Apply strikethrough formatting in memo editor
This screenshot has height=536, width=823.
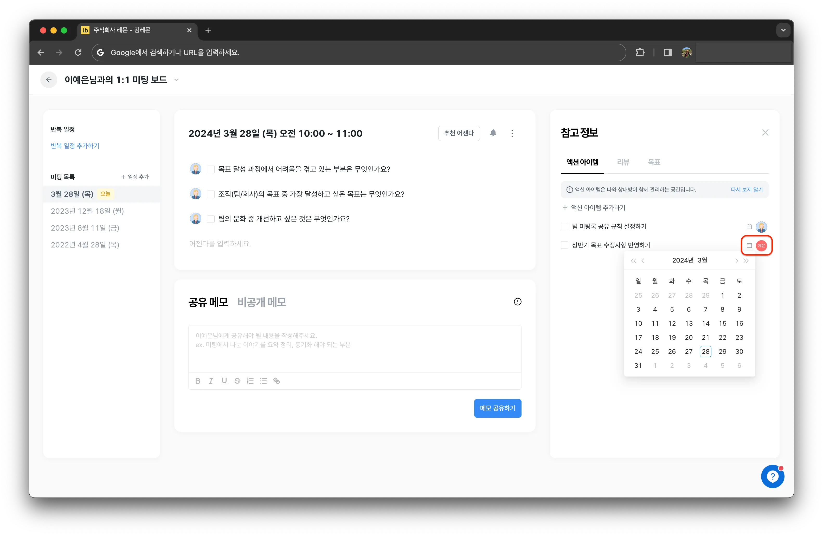tap(237, 381)
